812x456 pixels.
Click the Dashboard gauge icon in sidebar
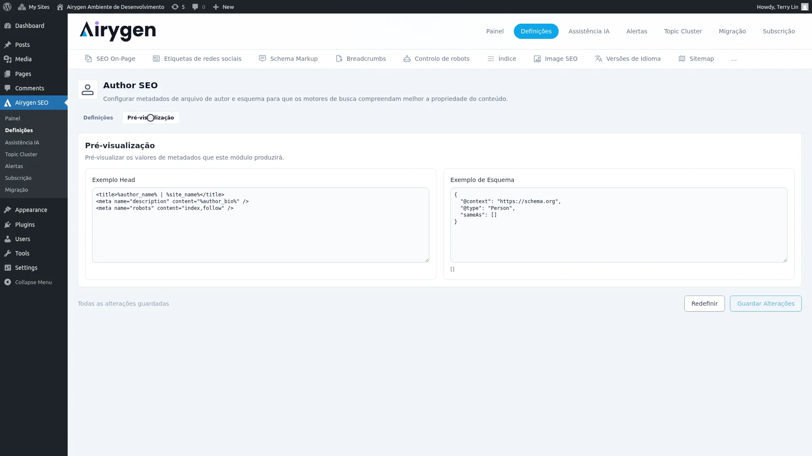tap(8, 26)
